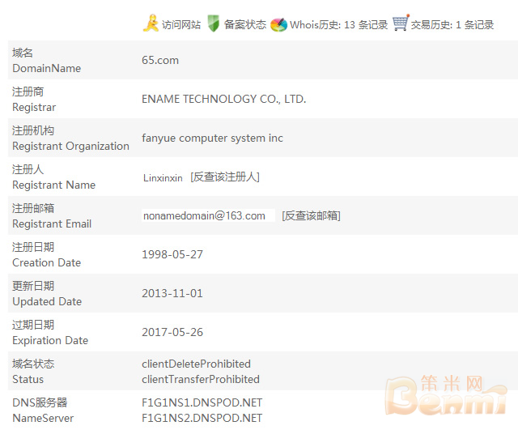Select nameserver F1G1NS2.DNSPOD.NET
The height and width of the screenshot is (430, 518).
pos(202,418)
